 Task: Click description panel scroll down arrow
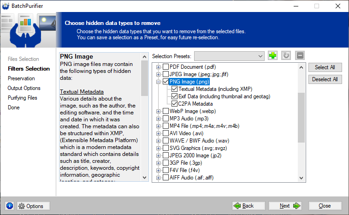[145, 178]
